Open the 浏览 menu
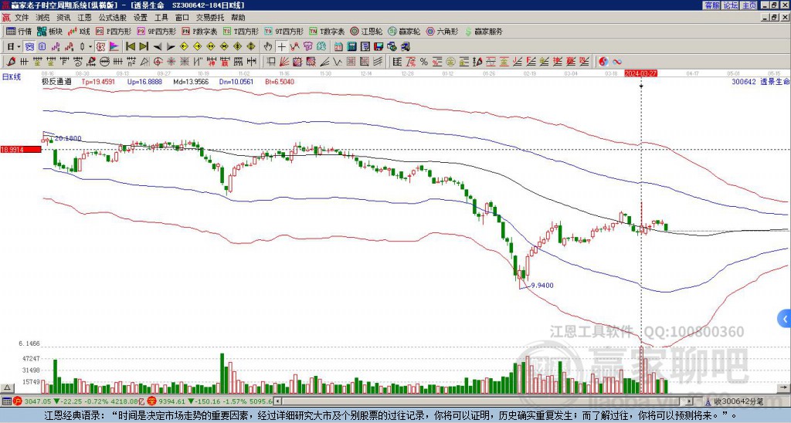 pos(42,18)
